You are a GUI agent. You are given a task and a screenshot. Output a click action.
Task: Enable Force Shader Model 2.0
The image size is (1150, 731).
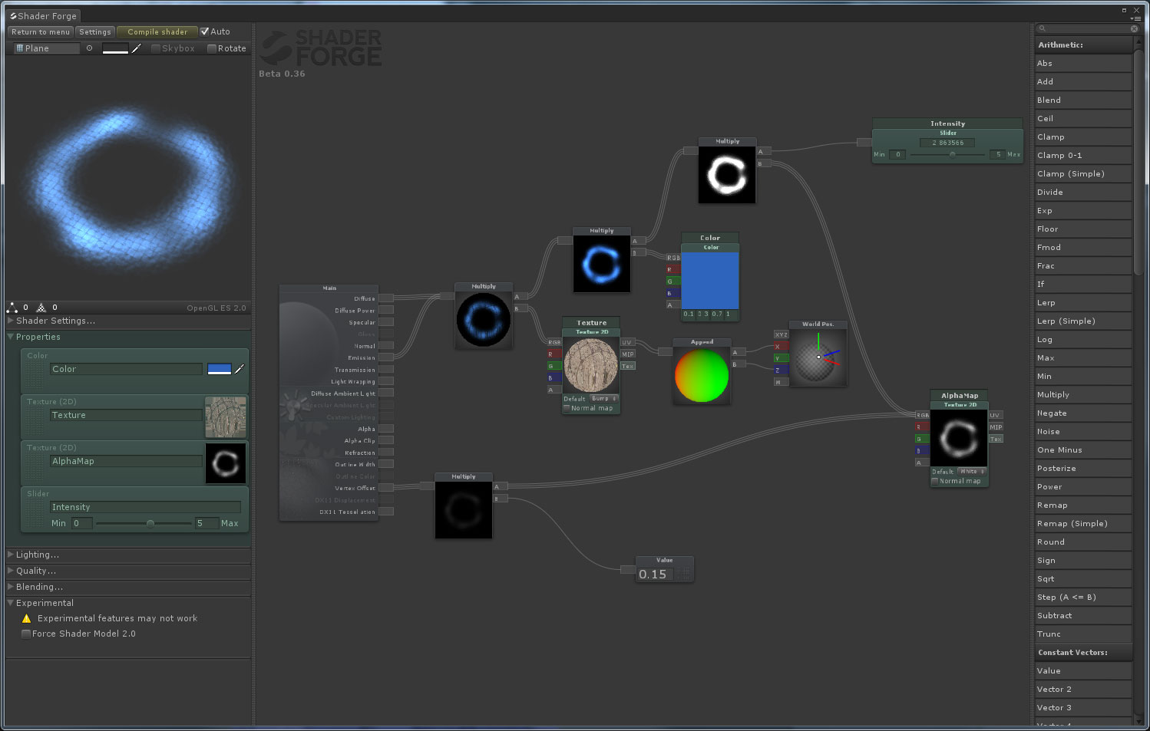click(x=26, y=634)
